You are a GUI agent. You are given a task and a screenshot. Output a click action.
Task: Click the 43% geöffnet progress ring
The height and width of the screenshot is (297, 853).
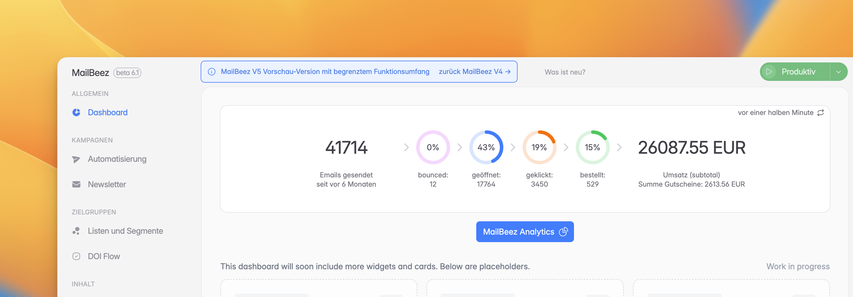pyautogui.click(x=486, y=147)
